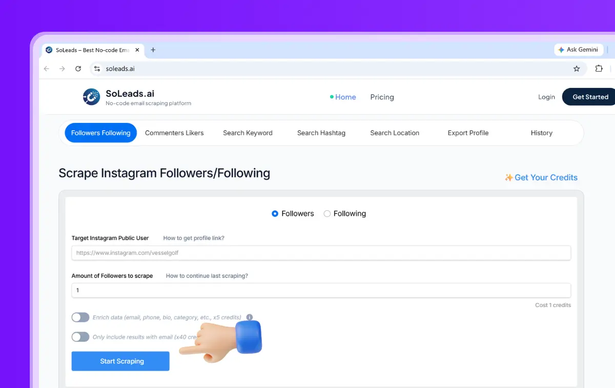Toggle Only include results with email
Screen dimensions: 615x388
tap(80, 337)
